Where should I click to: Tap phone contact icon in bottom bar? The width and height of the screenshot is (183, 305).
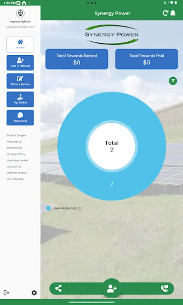coord(164,288)
